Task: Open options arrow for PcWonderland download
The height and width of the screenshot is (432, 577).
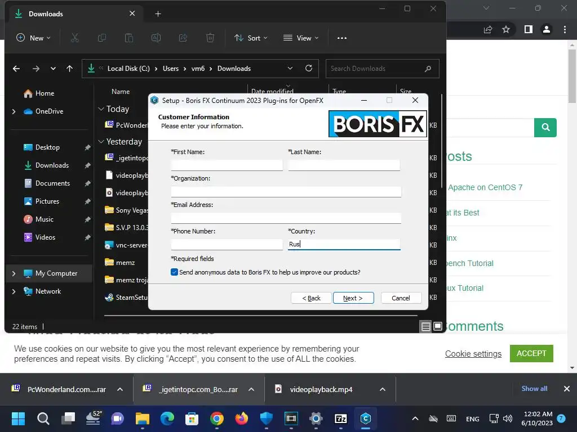Action: (120, 389)
